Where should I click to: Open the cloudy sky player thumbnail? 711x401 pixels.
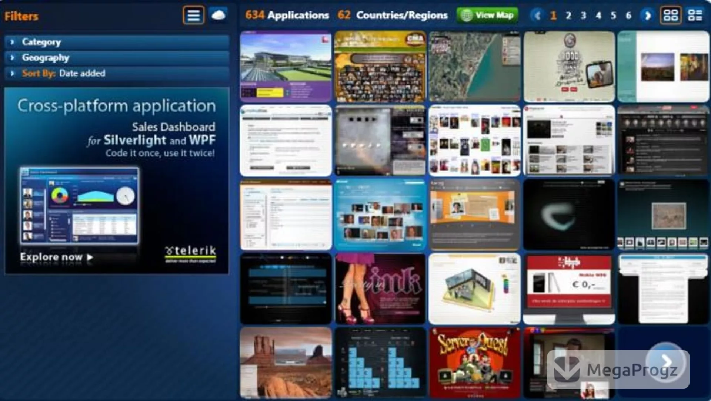[x=380, y=141]
